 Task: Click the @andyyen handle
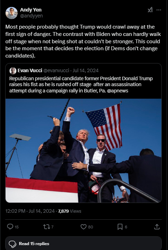(x=31, y=16)
